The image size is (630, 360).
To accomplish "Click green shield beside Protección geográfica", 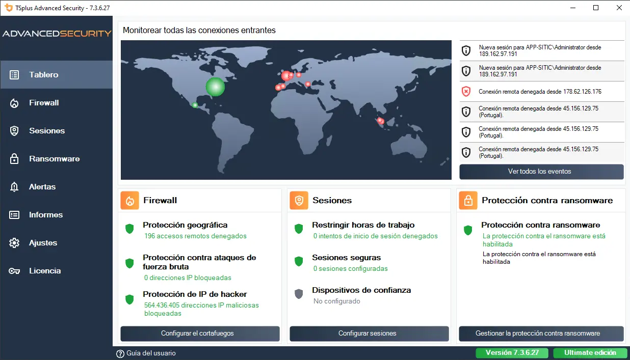I will [129, 229].
